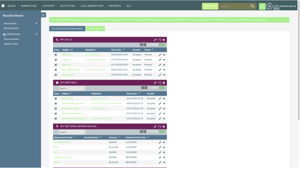Open the Test create record opportunity
The height and width of the screenshot is (169, 300).
point(62,142)
